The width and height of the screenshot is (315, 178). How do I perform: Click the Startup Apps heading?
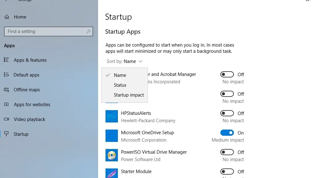click(x=123, y=32)
